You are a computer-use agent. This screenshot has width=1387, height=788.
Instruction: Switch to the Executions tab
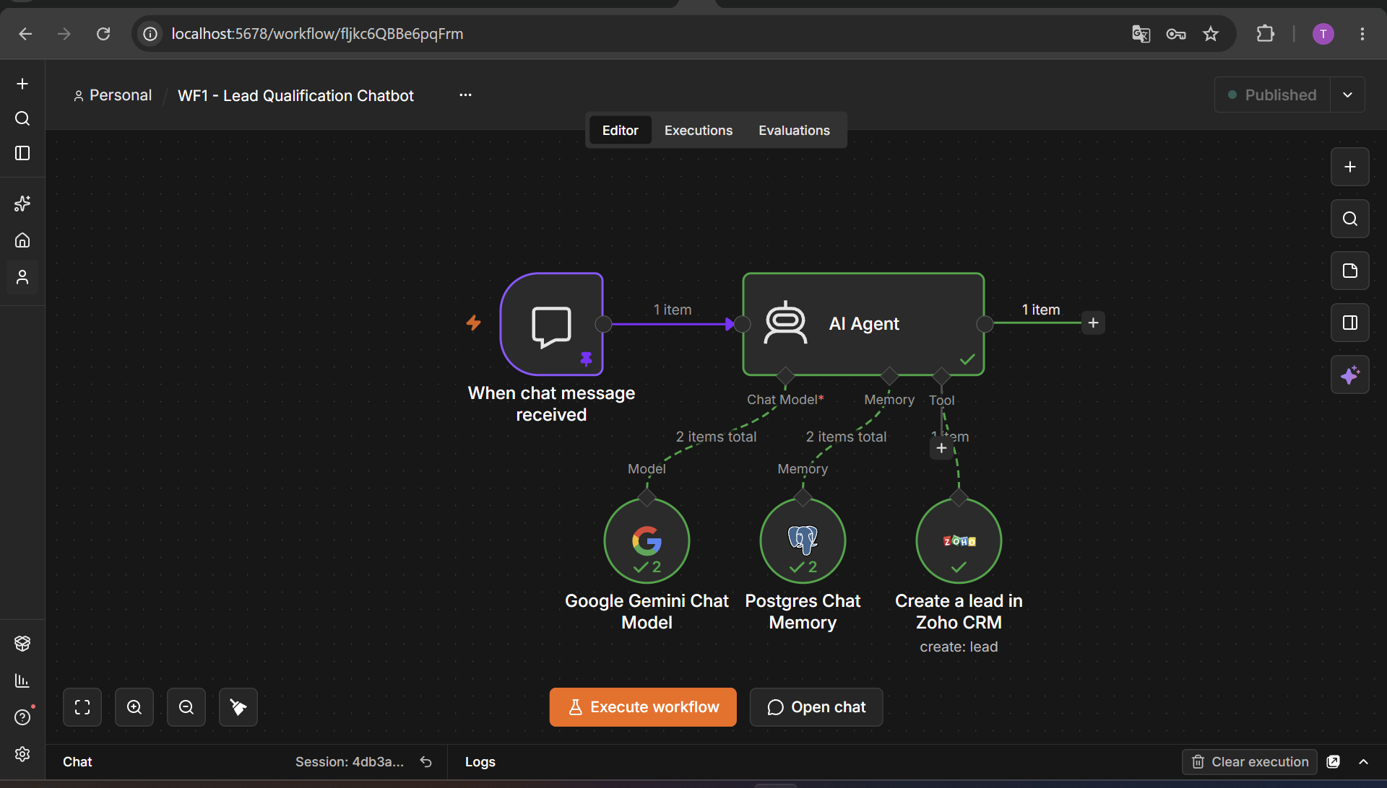click(x=699, y=131)
